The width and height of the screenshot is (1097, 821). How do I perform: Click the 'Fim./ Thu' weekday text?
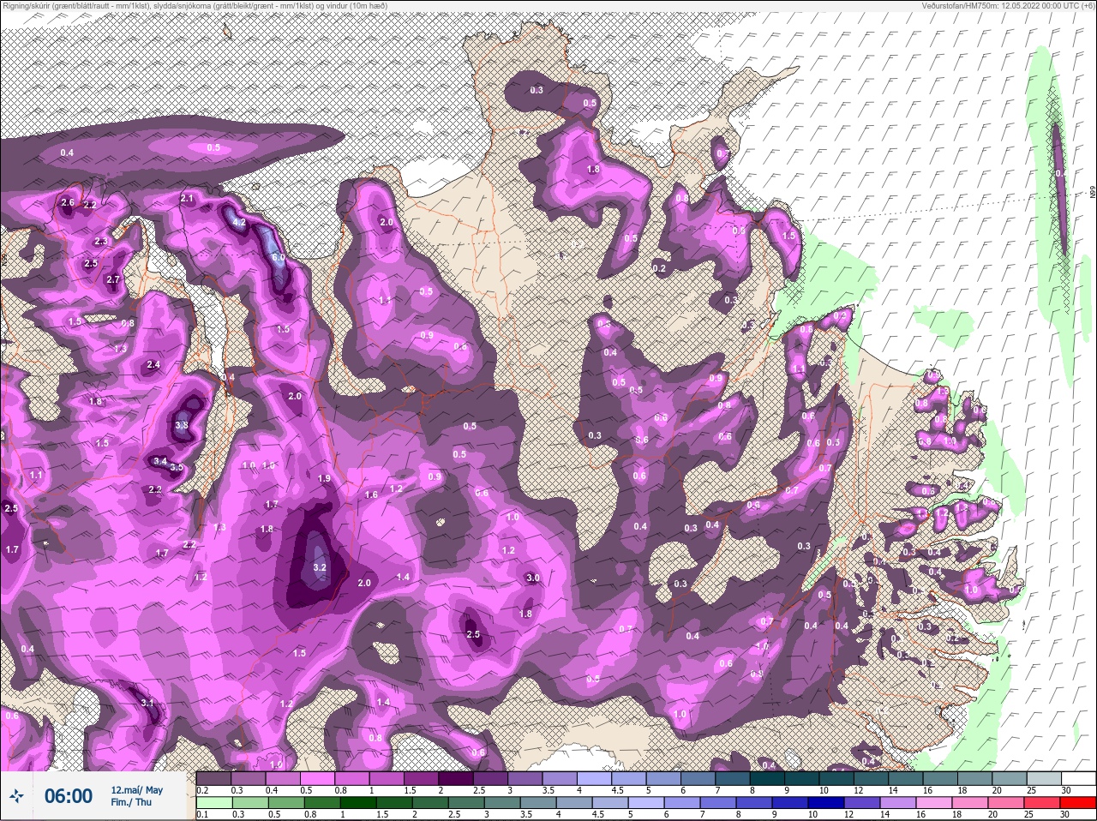point(131,802)
